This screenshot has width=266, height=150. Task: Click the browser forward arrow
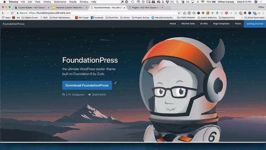coord(7,13)
